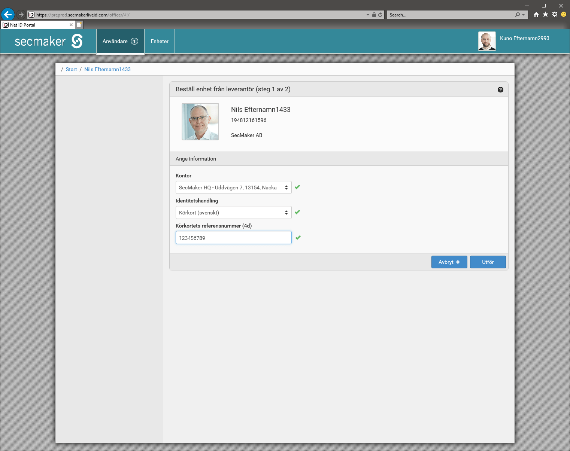Click the browser back arrow button
The height and width of the screenshot is (451, 570).
click(7, 15)
